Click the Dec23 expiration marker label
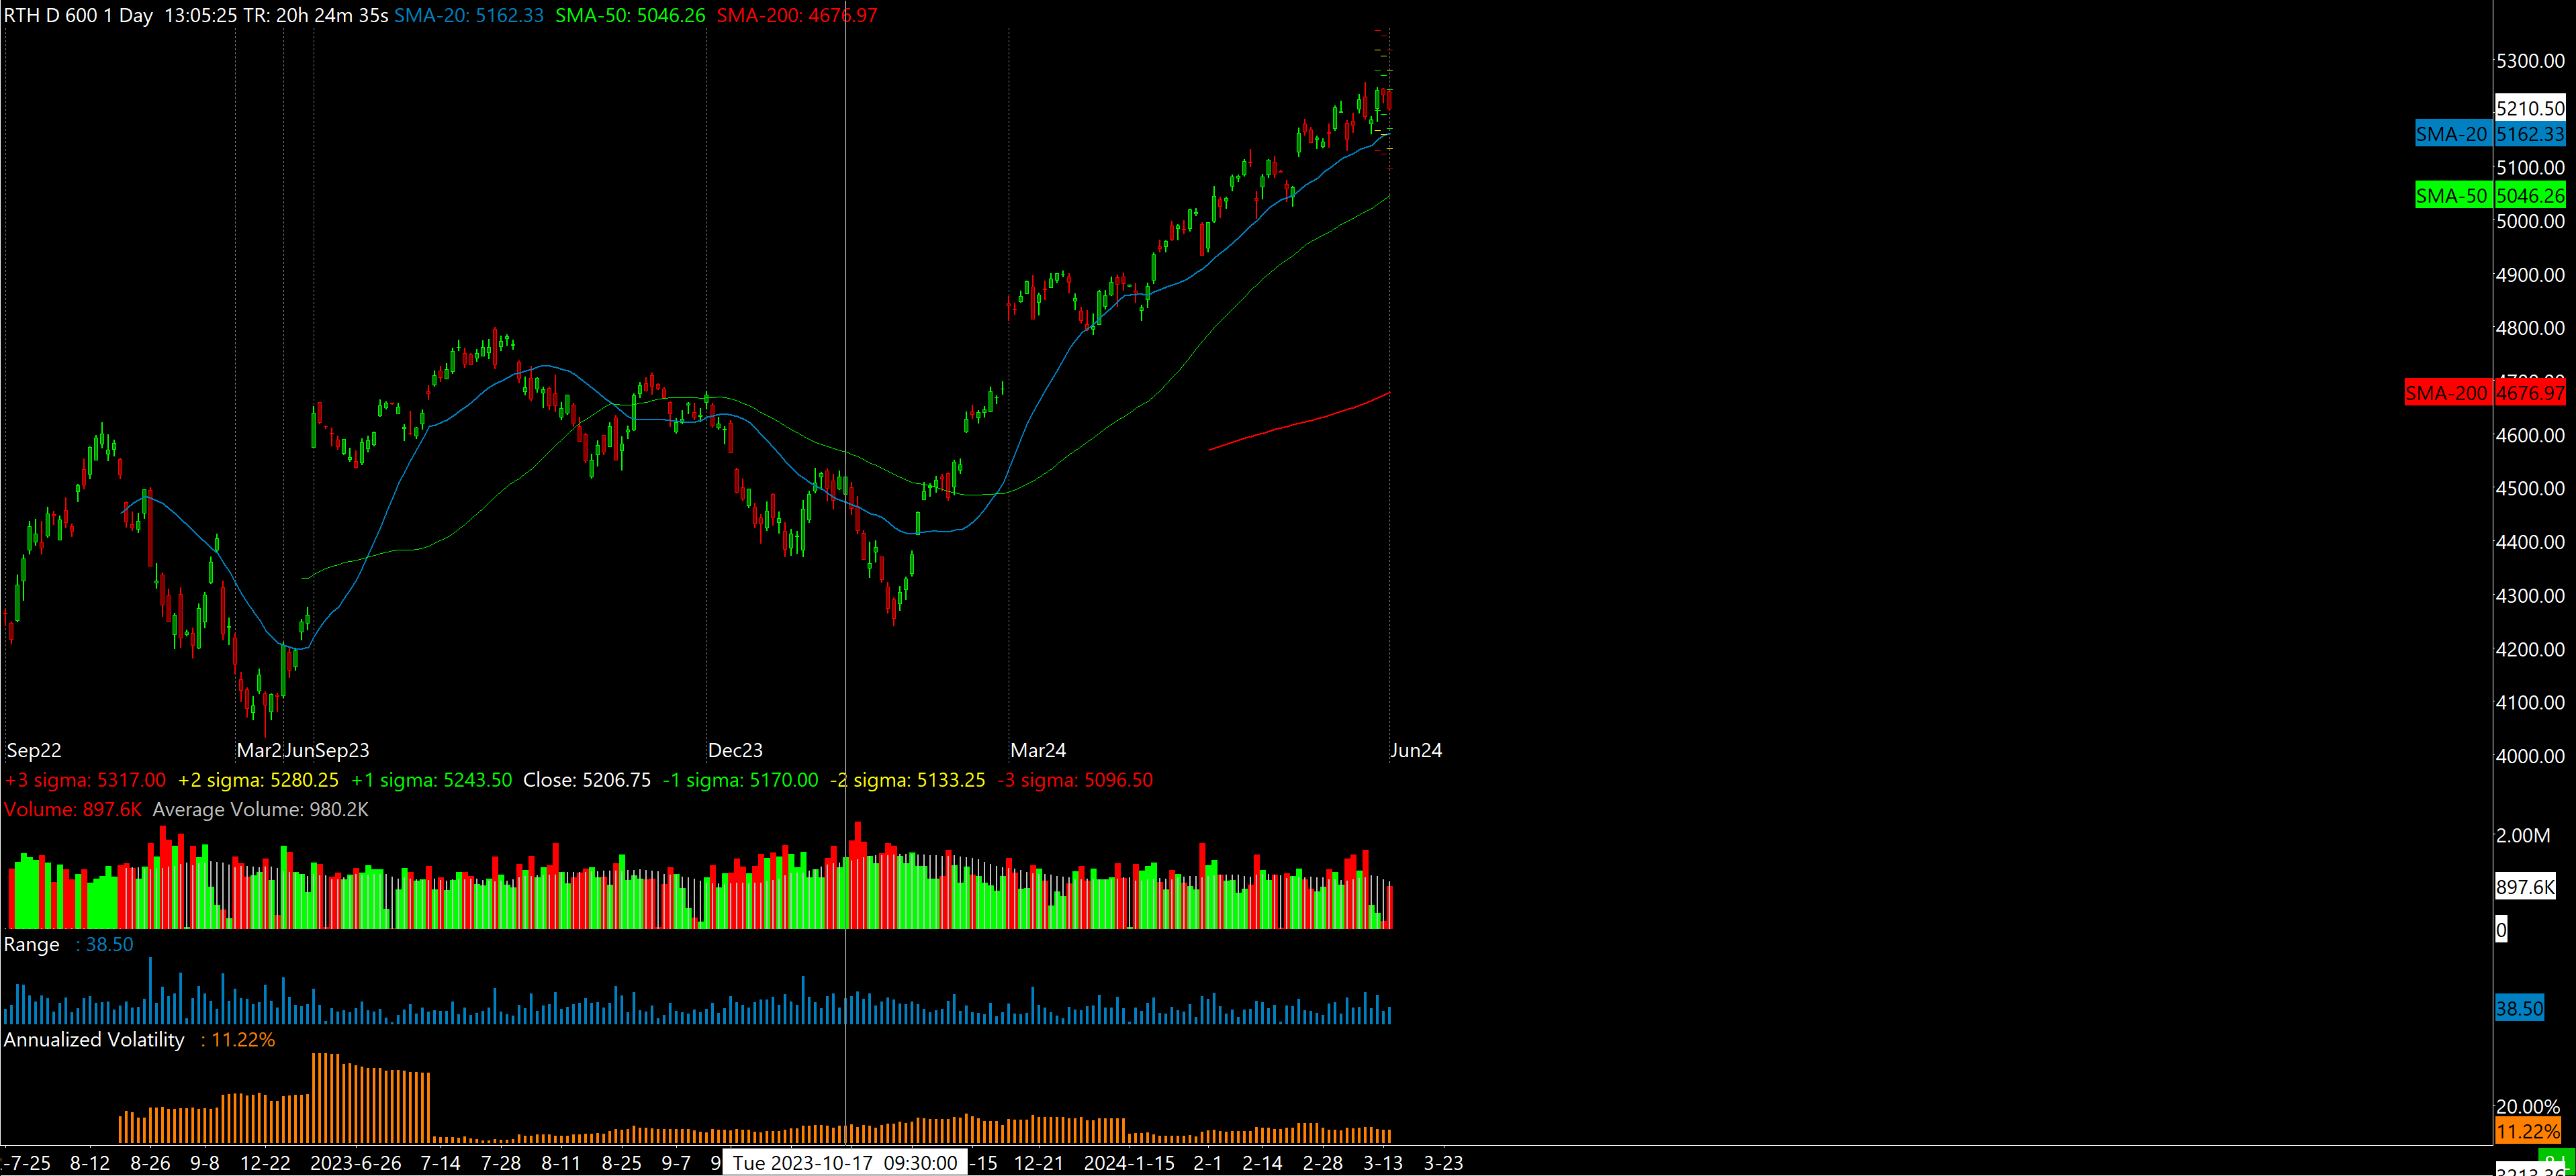The height and width of the screenshot is (1176, 2576). [735, 750]
